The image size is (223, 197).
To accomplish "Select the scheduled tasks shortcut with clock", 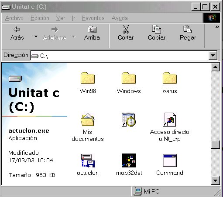I will 129,120.
